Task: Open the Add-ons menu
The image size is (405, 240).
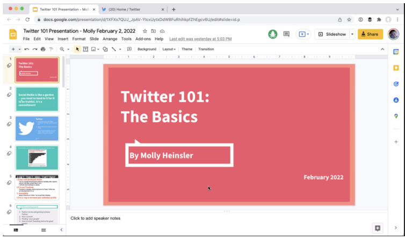Action: [143, 39]
